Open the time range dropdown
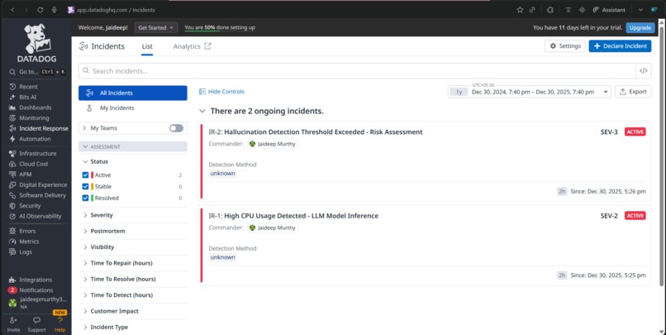This screenshot has height=335, width=666. [529, 92]
